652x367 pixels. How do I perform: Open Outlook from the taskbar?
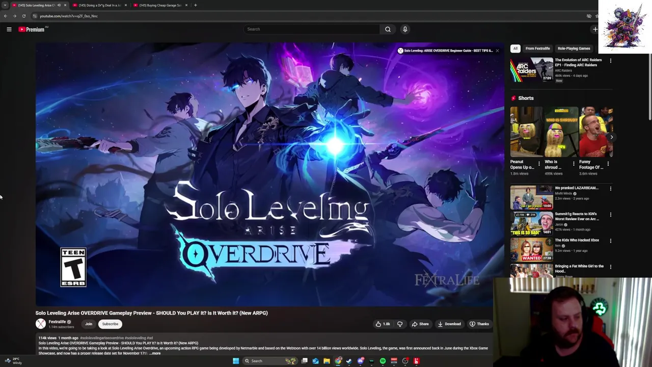[x=315, y=361]
